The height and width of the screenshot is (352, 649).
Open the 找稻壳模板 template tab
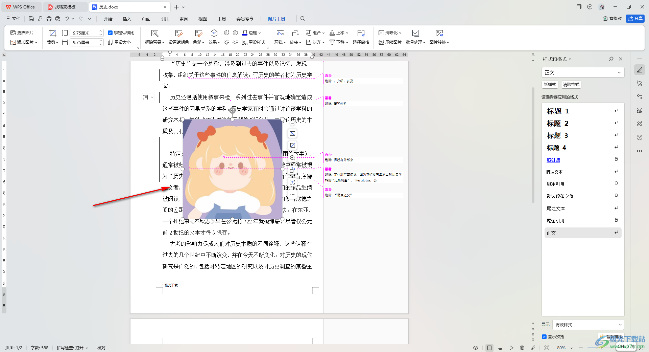click(x=65, y=7)
